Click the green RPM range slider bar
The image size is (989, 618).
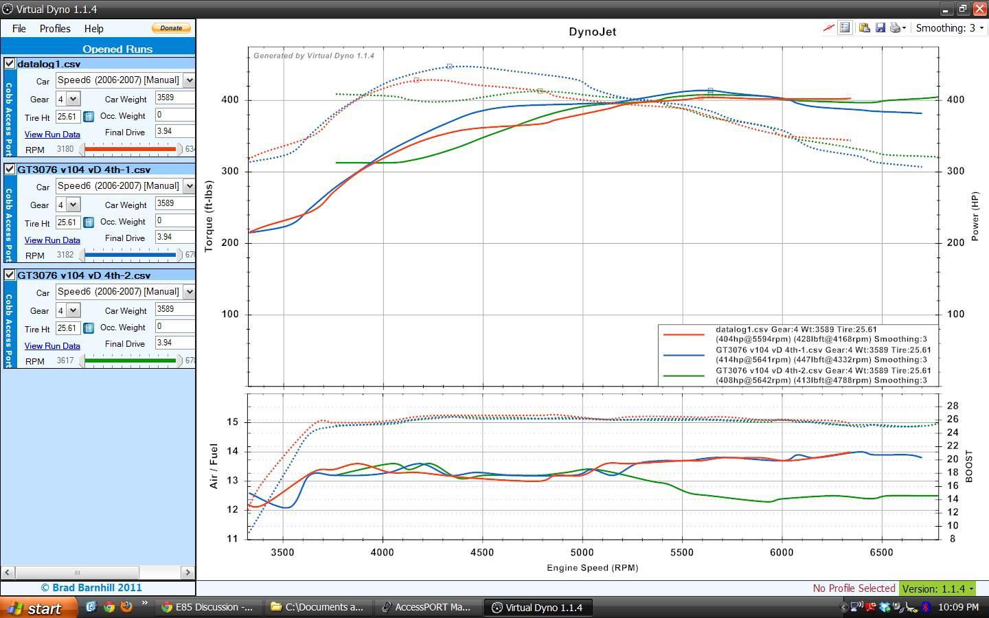coord(130,360)
